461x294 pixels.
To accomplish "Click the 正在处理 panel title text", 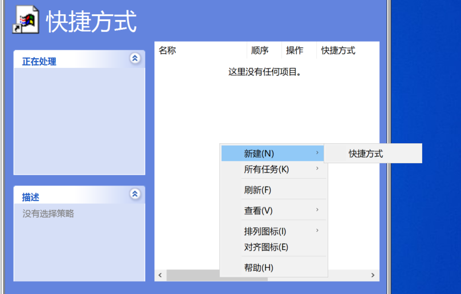I will click(39, 62).
